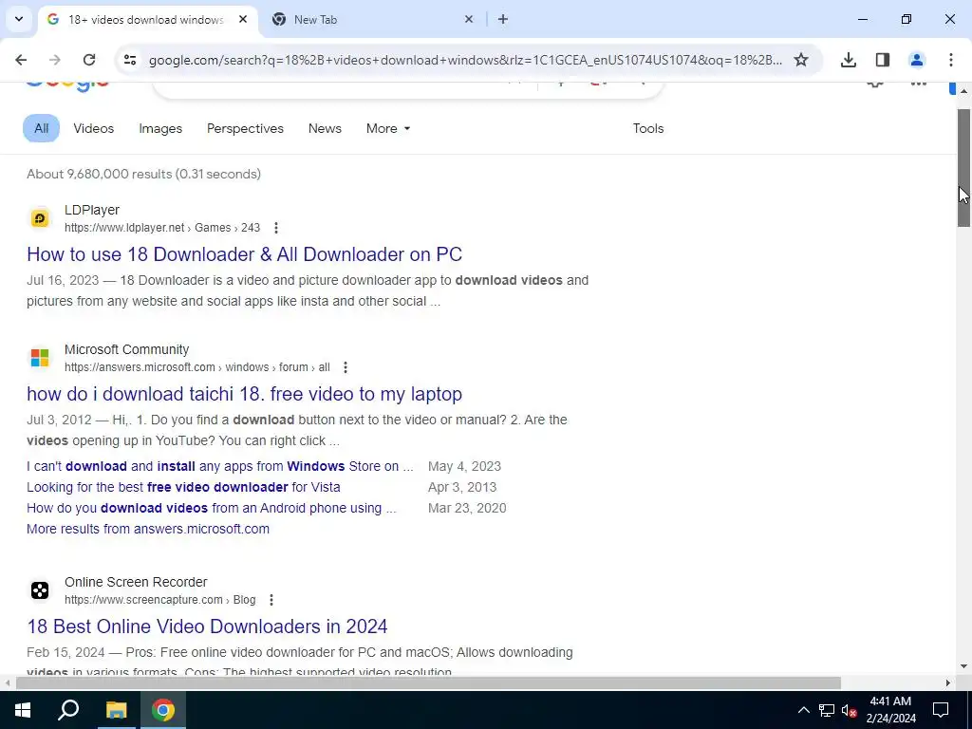Open File Explorer from taskbar
This screenshot has width=972, height=729.
click(x=116, y=710)
